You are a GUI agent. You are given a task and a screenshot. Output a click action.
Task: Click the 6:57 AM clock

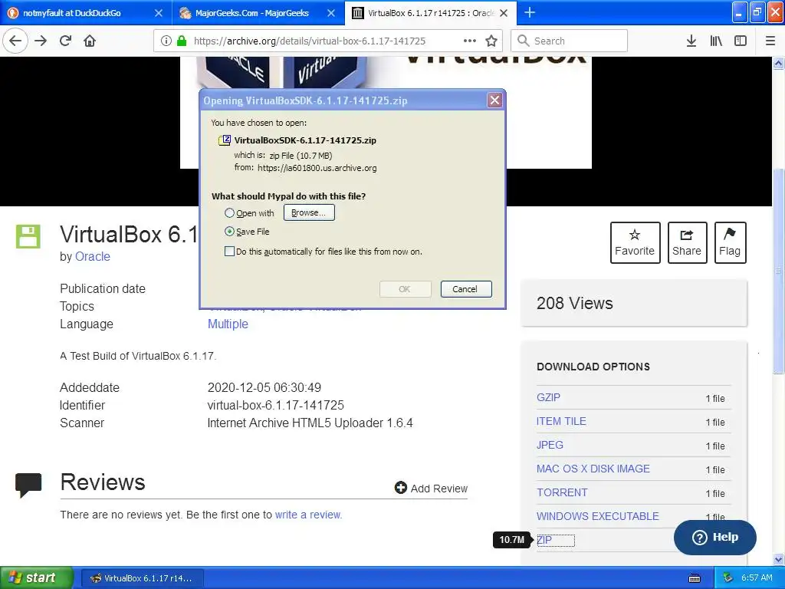click(x=757, y=577)
